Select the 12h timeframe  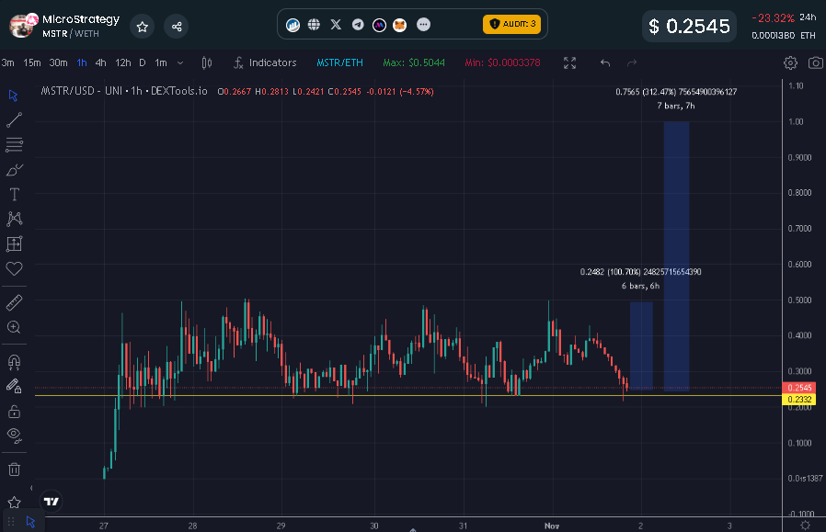tap(122, 62)
